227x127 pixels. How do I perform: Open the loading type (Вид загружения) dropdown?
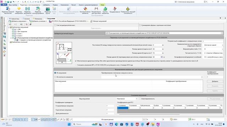click(x=127, y=99)
